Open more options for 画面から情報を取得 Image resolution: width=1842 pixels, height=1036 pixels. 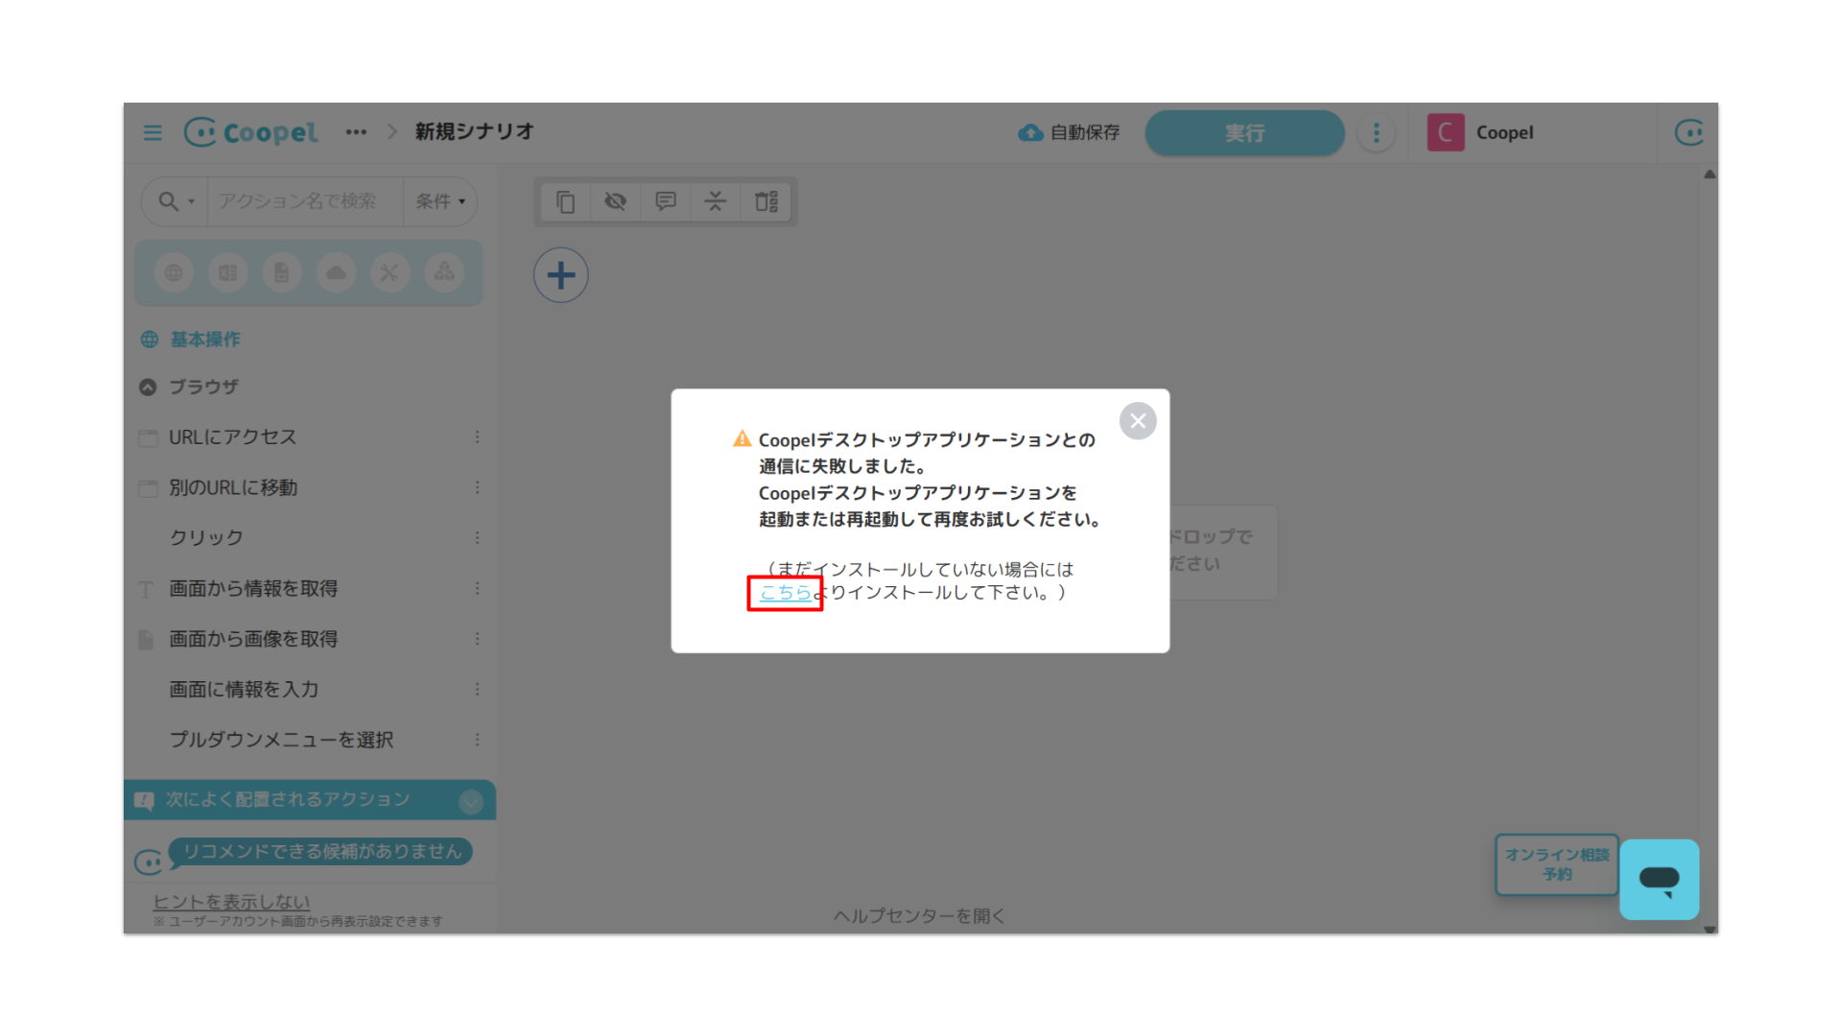click(477, 589)
